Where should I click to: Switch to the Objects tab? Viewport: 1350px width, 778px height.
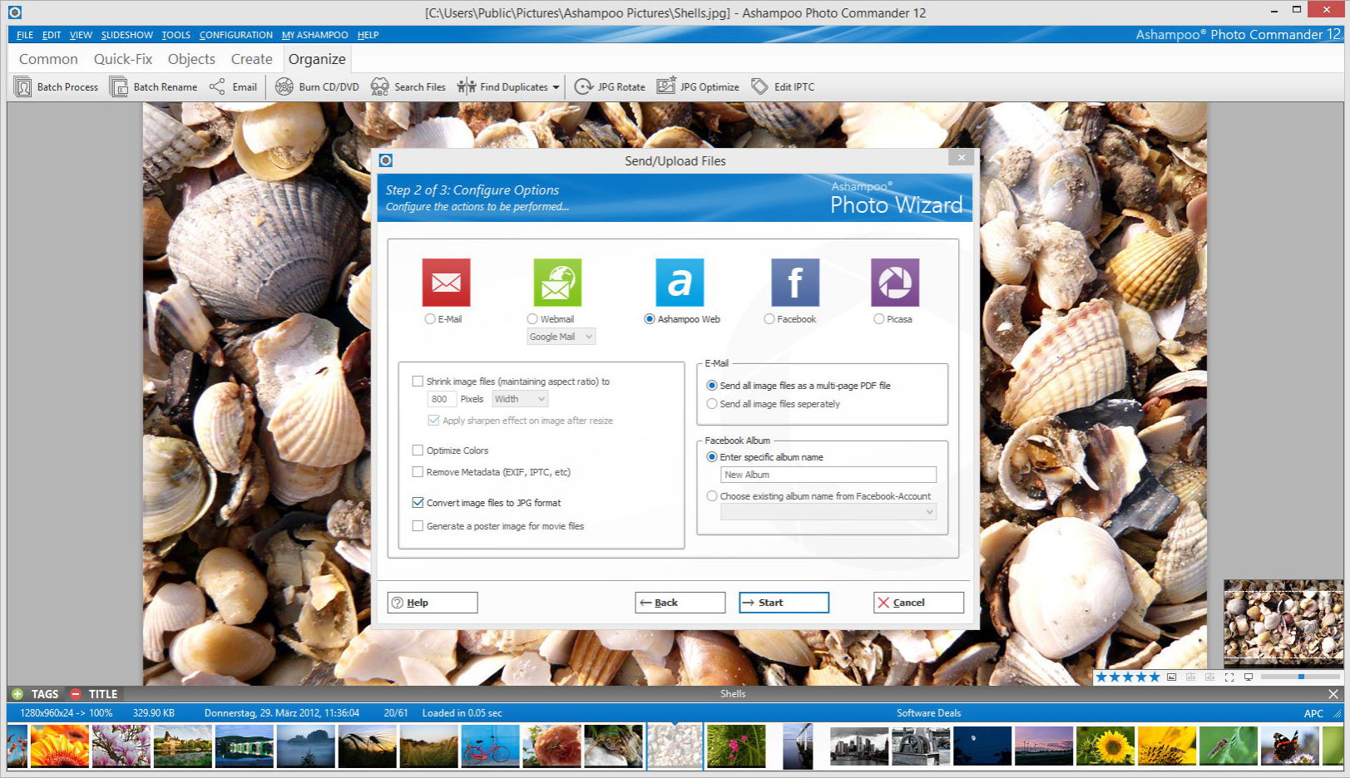click(191, 59)
